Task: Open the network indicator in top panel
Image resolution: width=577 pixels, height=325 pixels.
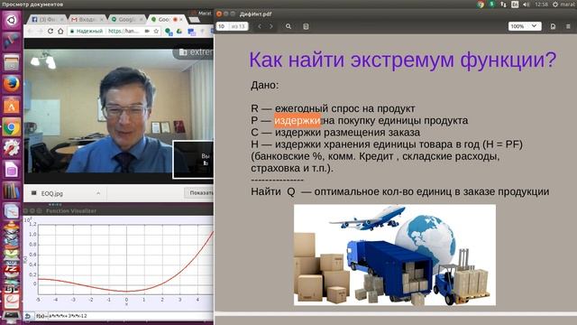Action: point(503,5)
